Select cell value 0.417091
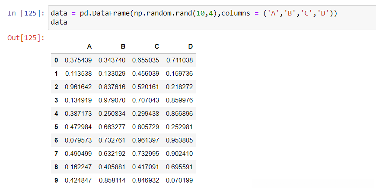The height and width of the screenshot is (192, 376). pos(146,167)
